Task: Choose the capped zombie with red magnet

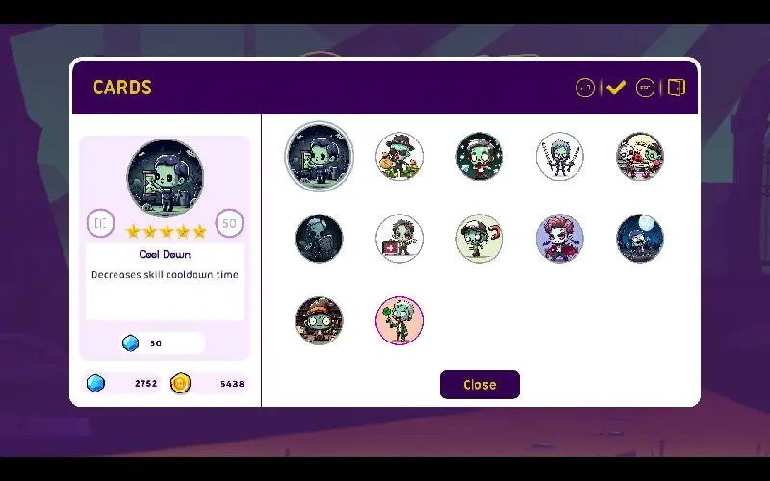Action: [x=479, y=238]
